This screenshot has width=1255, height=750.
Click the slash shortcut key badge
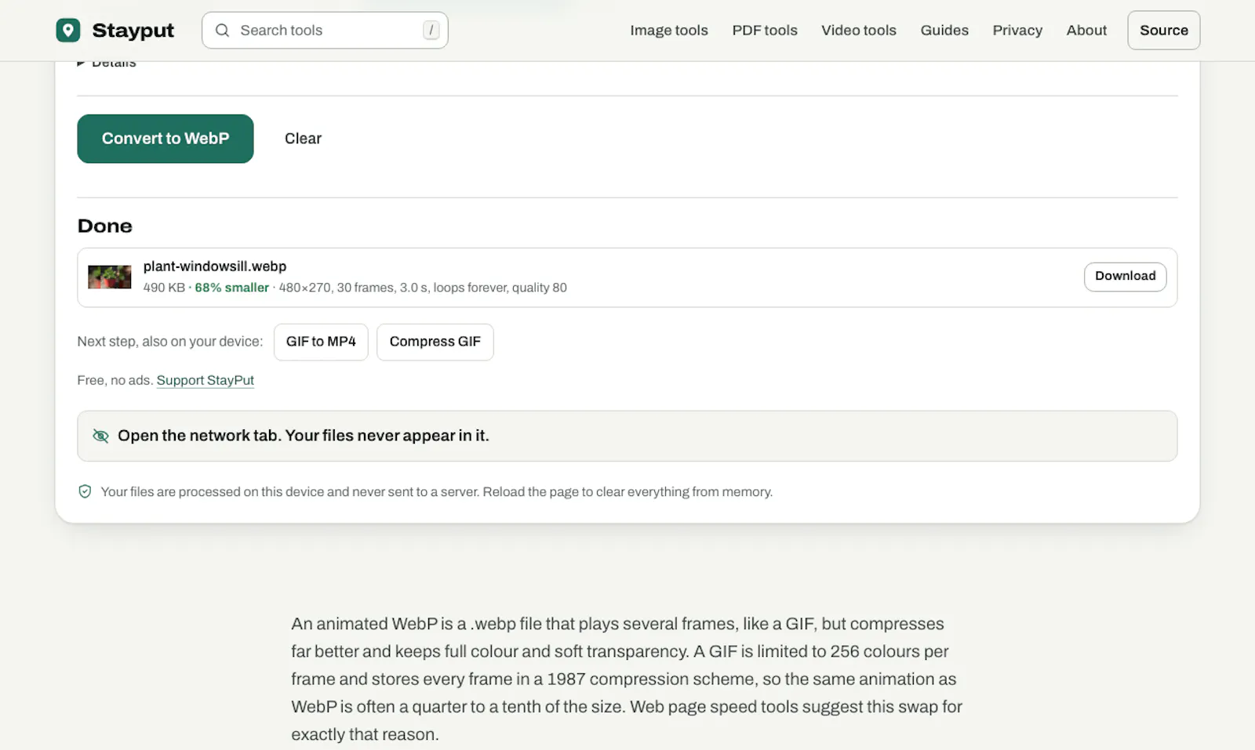point(431,30)
